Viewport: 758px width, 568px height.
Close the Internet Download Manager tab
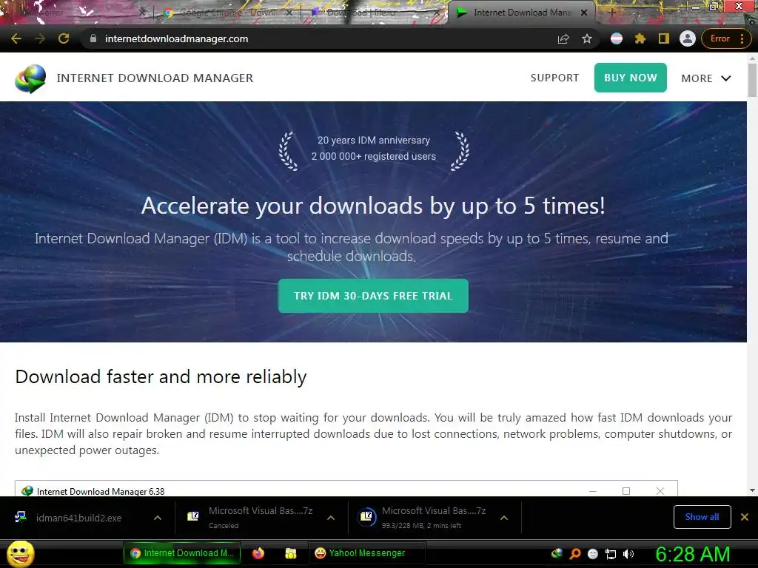(584, 13)
